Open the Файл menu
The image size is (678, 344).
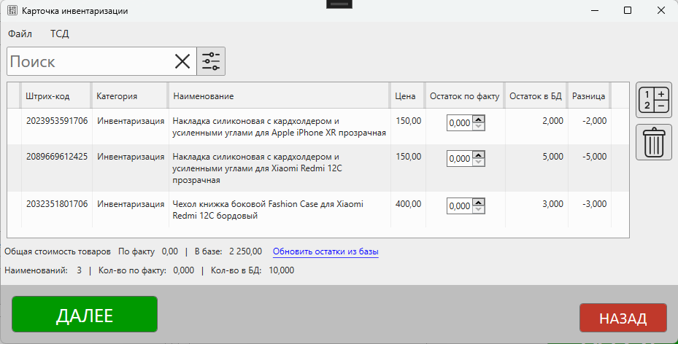tap(20, 34)
